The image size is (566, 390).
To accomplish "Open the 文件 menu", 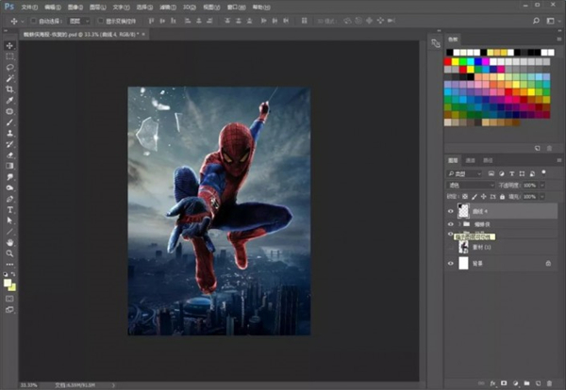I will click(28, 6).
